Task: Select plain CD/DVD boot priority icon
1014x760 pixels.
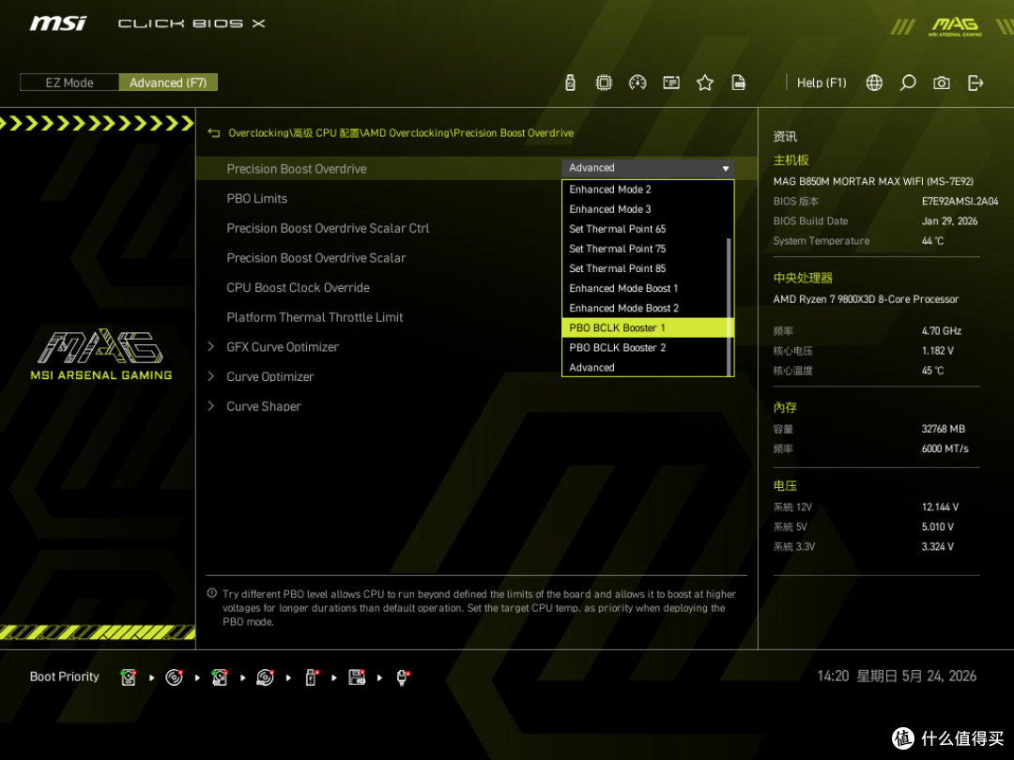Action: pos(174,677)
